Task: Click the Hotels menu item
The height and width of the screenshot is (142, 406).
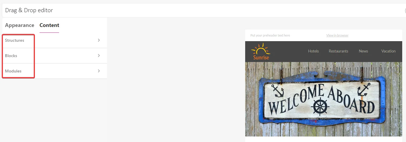Action: point(314,51)
